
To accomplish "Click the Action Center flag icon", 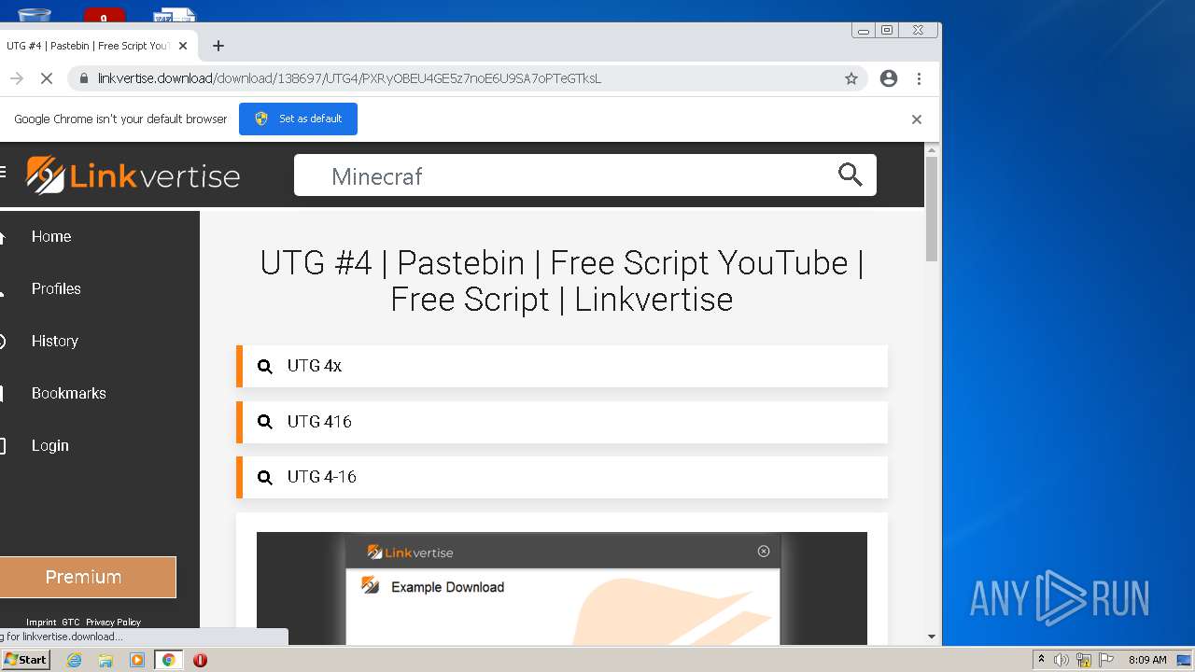I will pyautogui.click(x=1106, y=660).
